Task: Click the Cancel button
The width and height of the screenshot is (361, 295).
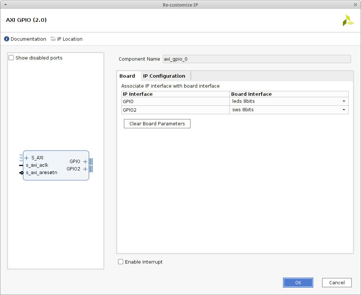Action: (337, 283)
